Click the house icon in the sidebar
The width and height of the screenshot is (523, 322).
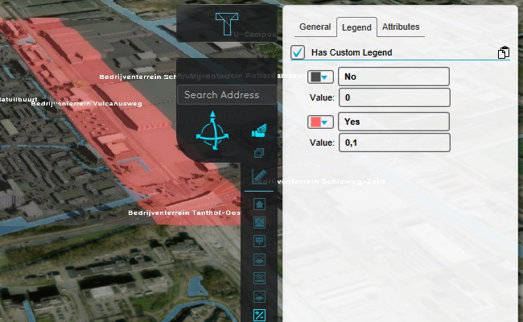pos(259,204)
